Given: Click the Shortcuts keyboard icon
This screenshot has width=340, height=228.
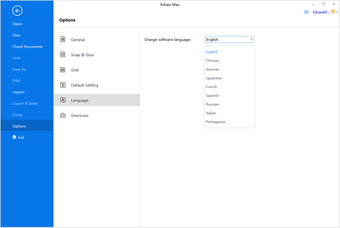Looking at the screenshot, I should pyautogui.click(x=63, y=115).
